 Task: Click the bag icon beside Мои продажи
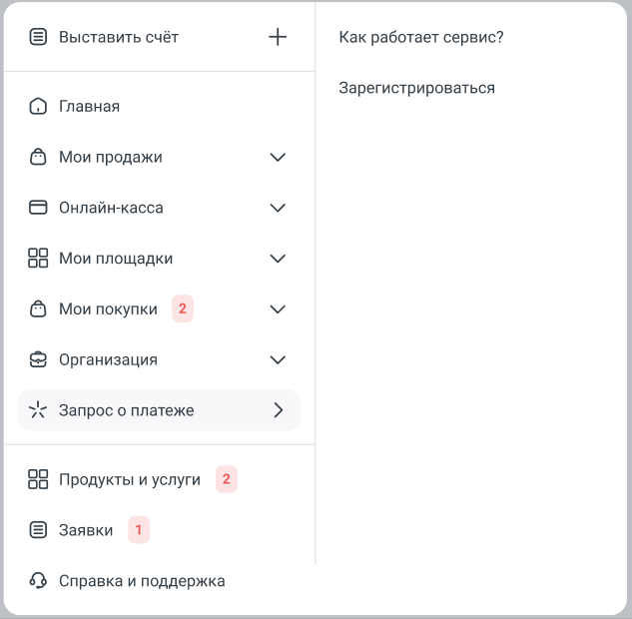pyautogui.click(x=38, y=157)
